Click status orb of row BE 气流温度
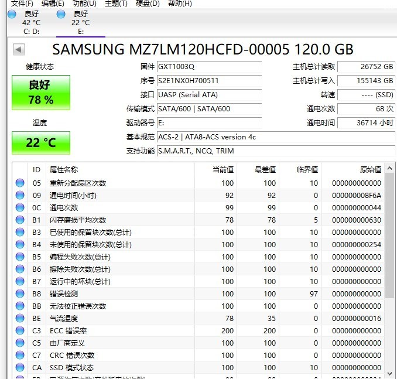The height and width of the screenshot is (379, 397). tap(20, 318)
